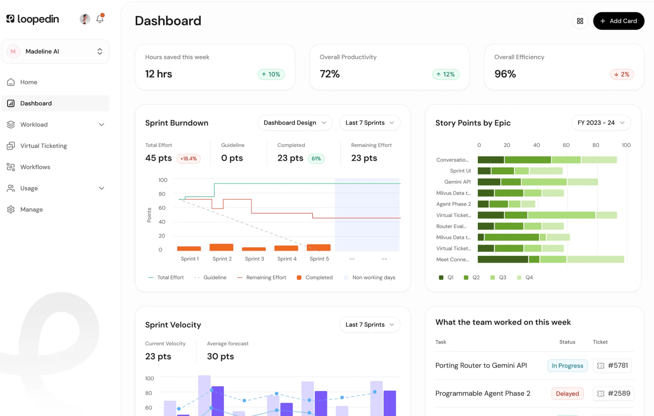Image resolution: width=654 pixels, height=416 pixels.
Task: Toggle Guideline legend item
Action: point(210,278)
